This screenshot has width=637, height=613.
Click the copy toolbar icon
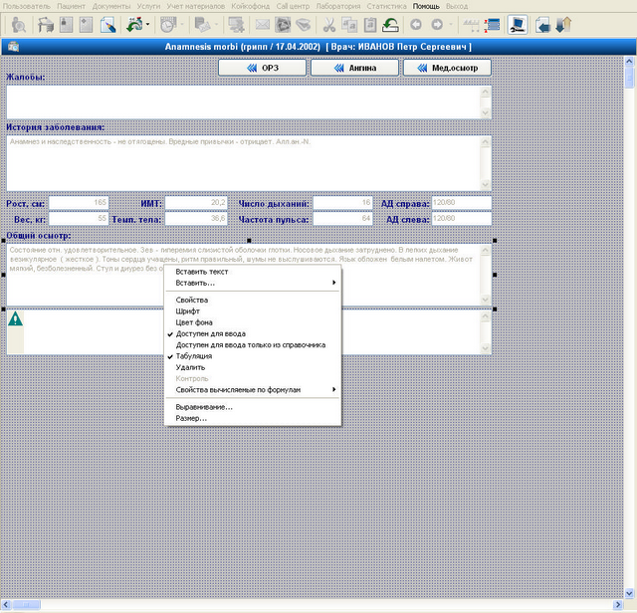pos(349,25)
